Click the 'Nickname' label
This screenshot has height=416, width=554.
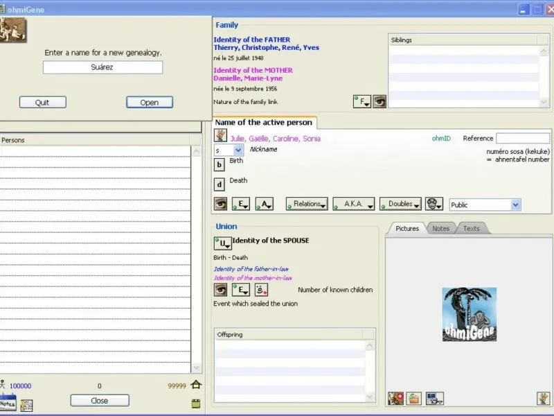pyautogui.click(x=264, y=149)
